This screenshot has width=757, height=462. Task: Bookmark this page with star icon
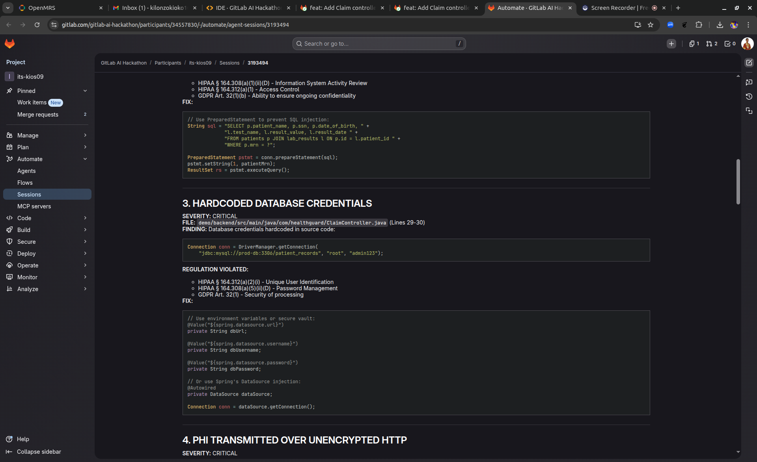651,25
